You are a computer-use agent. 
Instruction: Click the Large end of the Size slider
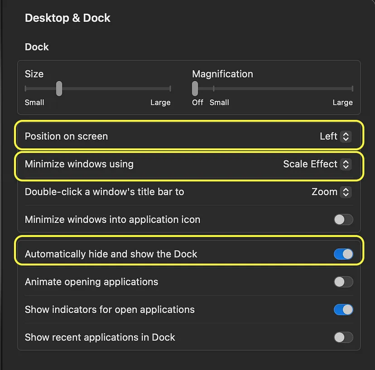[x=170, y=89]
